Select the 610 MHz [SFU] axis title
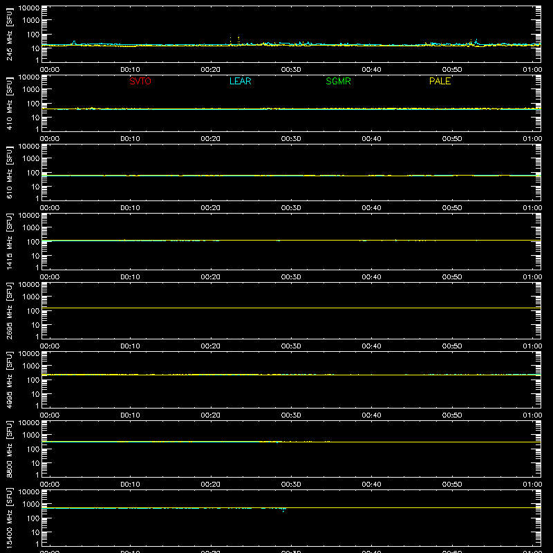The width and height of the screenshot is (553, 553). click(x=10, y=172)
